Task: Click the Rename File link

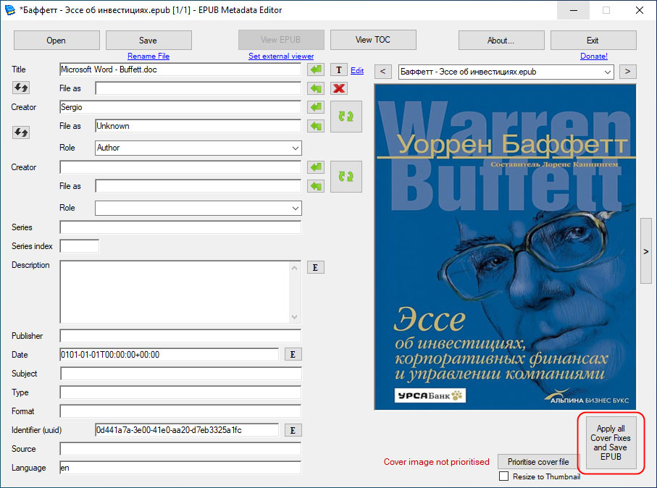Action: click(x=148, y=56)
